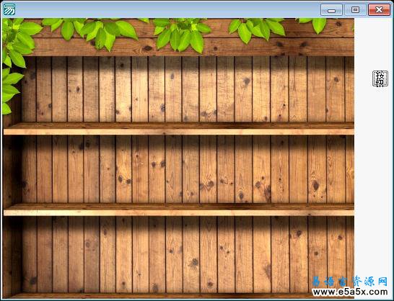Click the middle wooden shelf board
This screenshot has width=394, height=301.
(x=179, y=210)
